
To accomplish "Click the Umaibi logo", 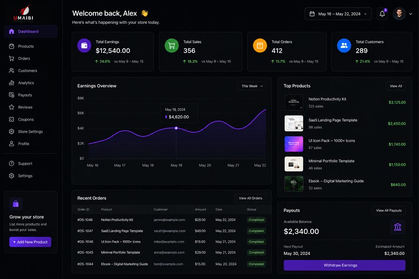I will [24, 13].
